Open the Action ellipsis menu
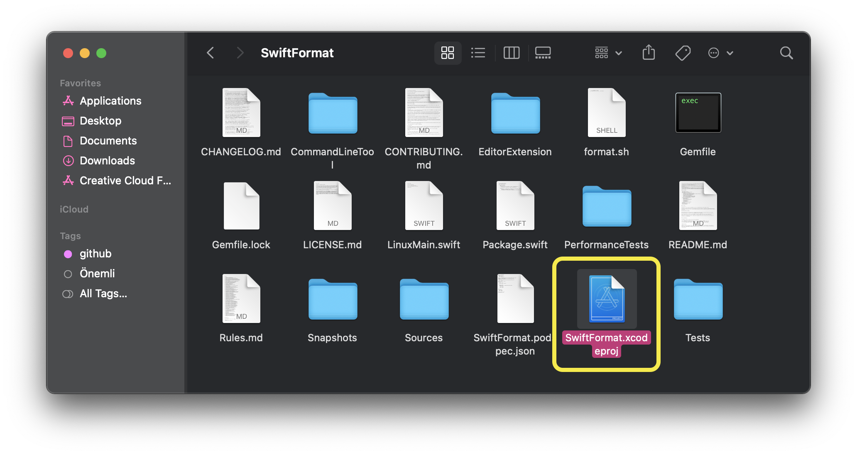Image resolution: width=857 pixels, height=455 pixels. click(x=720, y=53)
